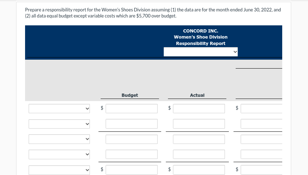Screen dimensions: 308x175
Task: Open the second row label dropdown
Action: pyautogui.click(x=59, y=124)
